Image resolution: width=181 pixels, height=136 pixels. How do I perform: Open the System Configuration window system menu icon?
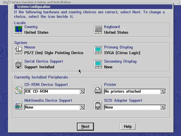click(12, 7)
